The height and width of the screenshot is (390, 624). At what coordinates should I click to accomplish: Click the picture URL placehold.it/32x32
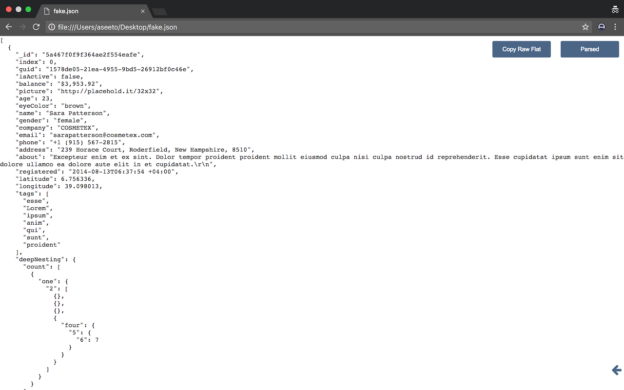pyautogui.click(x=110, y=91)
